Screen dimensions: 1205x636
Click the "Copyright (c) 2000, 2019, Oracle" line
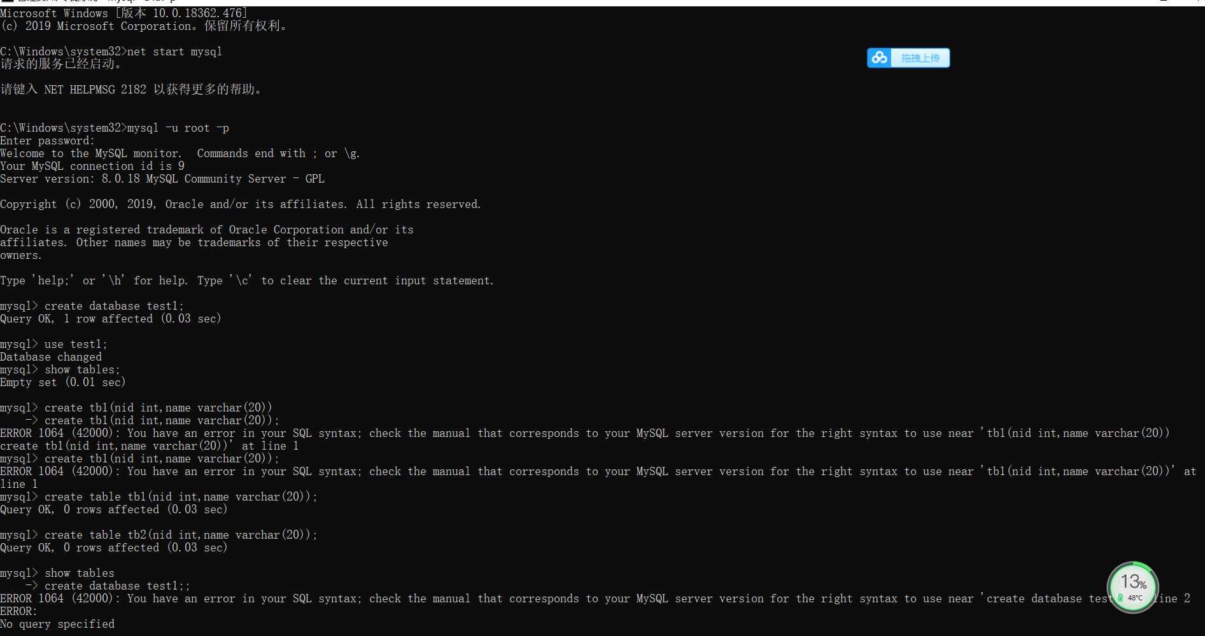pyautogui.click(x=241, y=204)
